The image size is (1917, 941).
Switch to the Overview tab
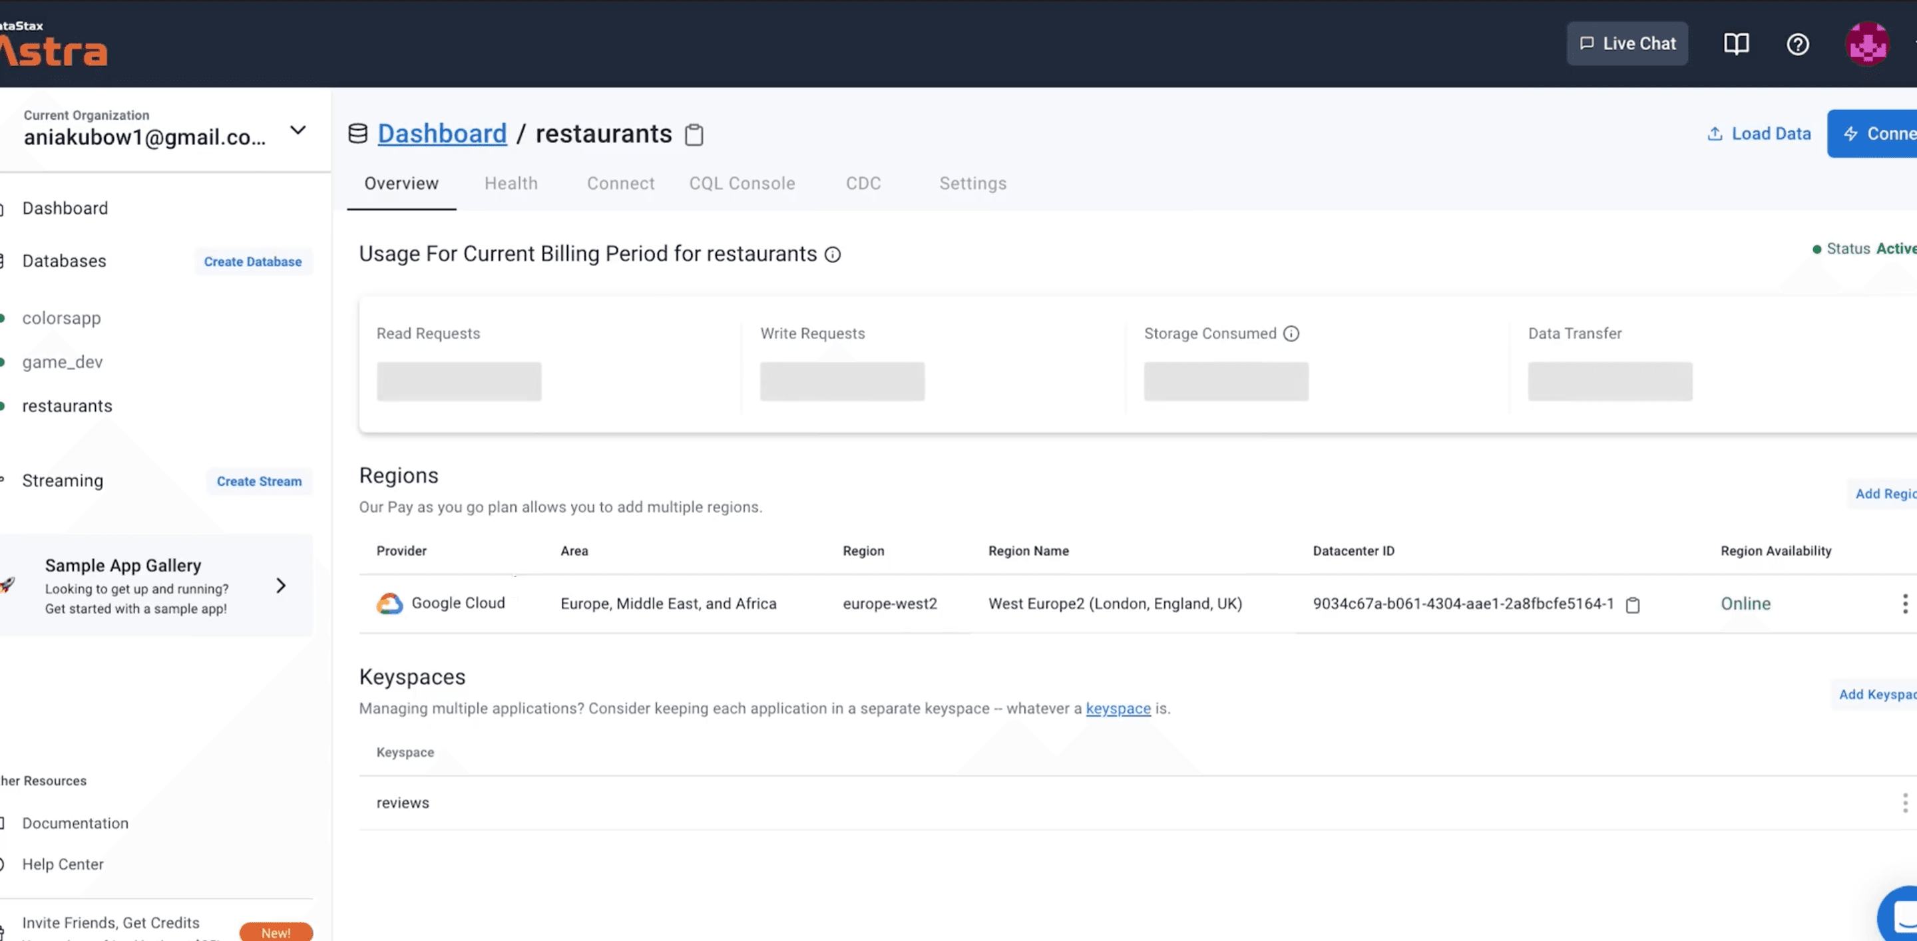click(401, 184)
